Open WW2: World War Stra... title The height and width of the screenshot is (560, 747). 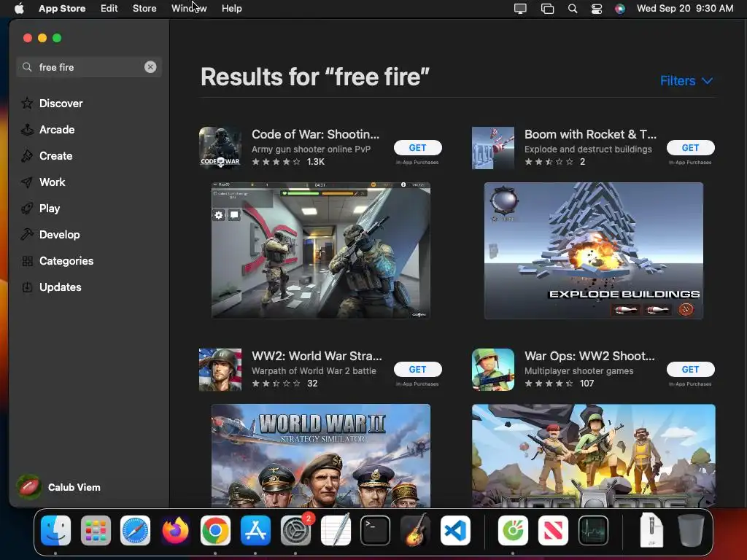point(317,356)
